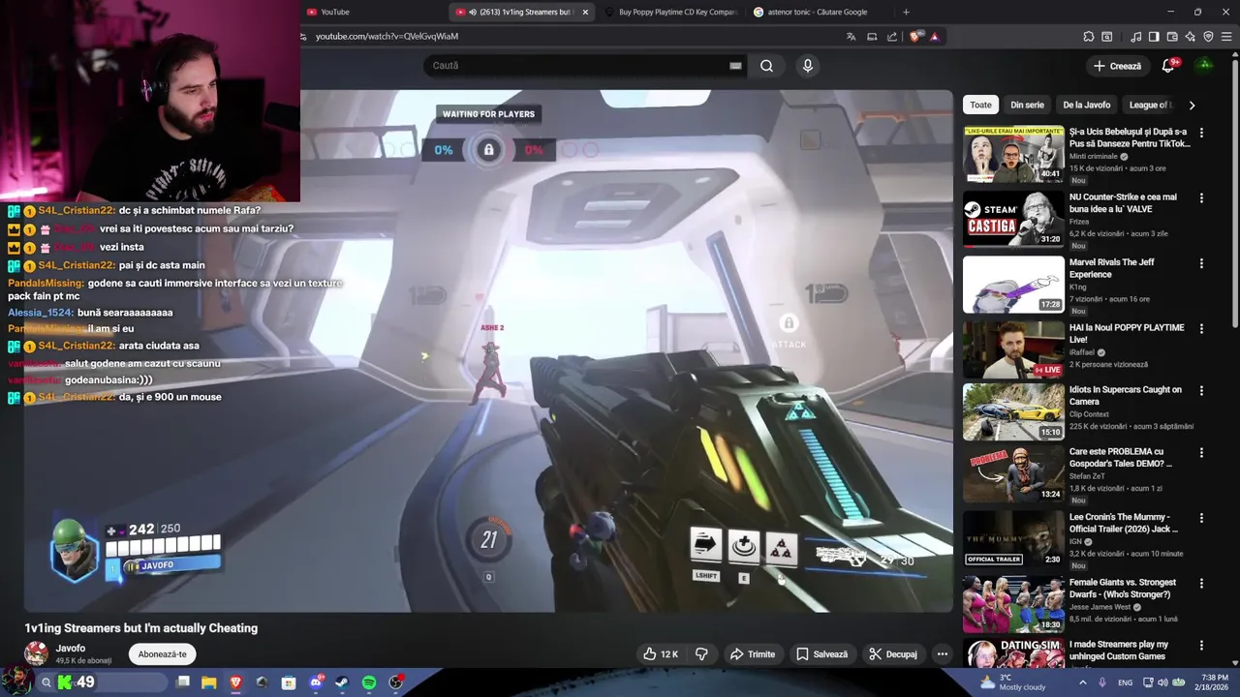
Task: Open the Javofo channel name link
Action: tap(71, 649)
